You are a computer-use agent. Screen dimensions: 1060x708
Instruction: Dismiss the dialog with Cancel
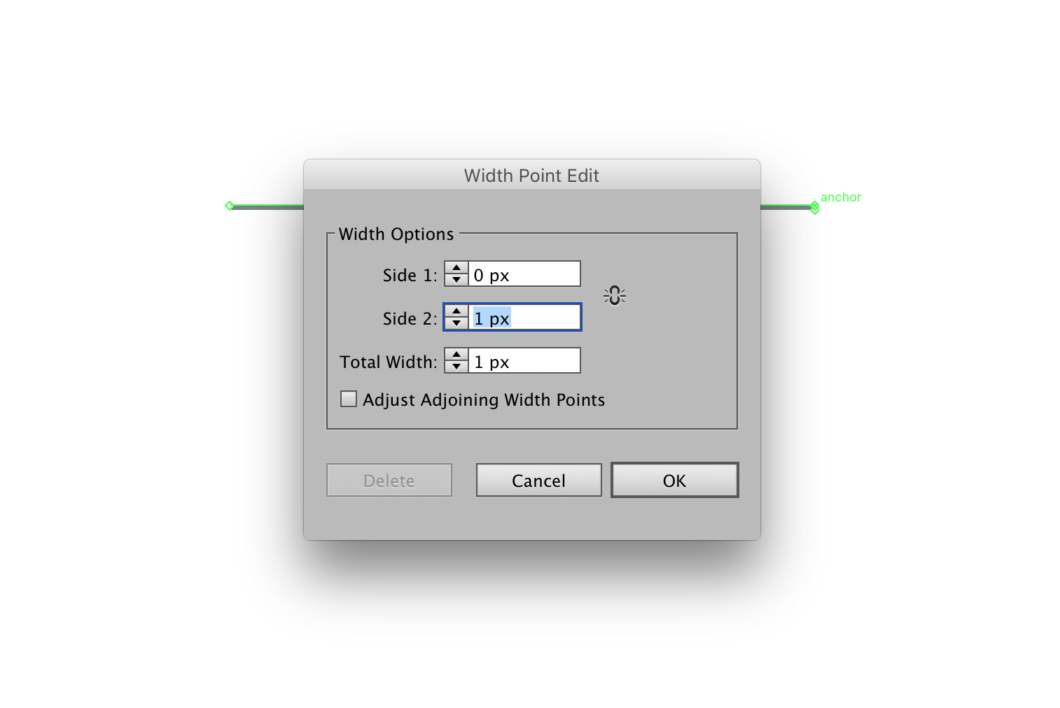[538, 481]
